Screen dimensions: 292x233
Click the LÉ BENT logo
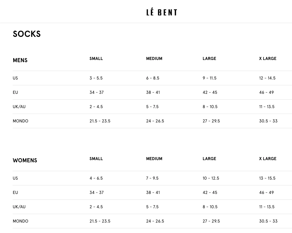point(162,12)
